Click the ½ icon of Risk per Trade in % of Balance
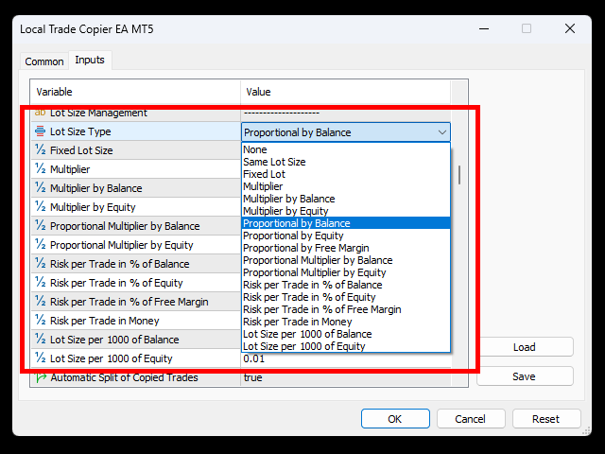The width and height of the screenshot is (605, 454). point(41,263)
